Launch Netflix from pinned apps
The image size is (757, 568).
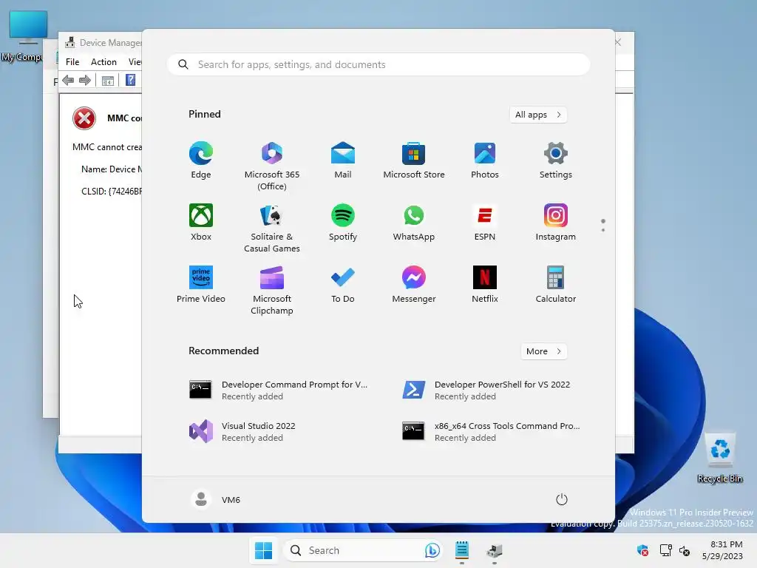[485, 284]
